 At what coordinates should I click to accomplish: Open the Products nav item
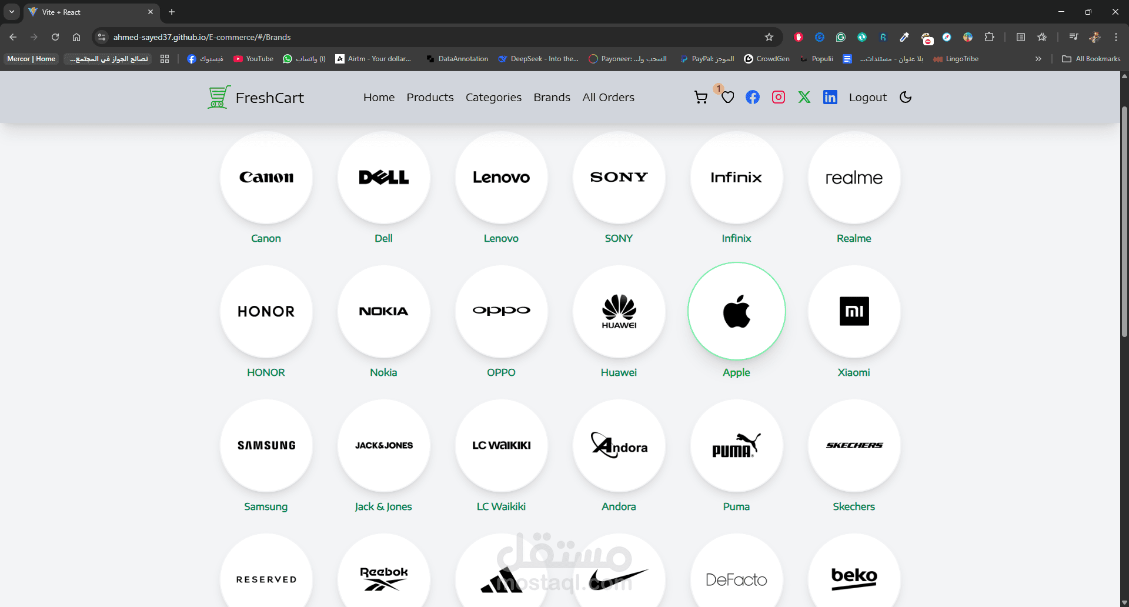click(430, 98)
